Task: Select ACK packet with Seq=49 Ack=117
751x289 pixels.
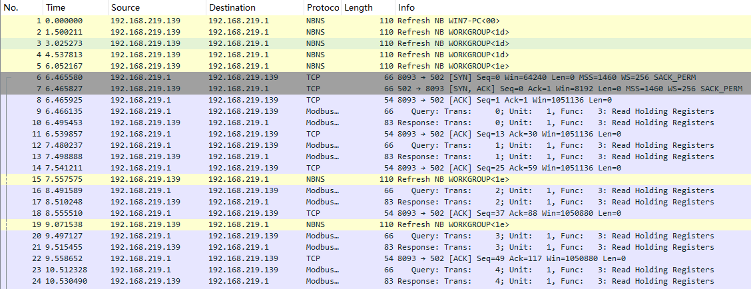Action: [375, 259]
